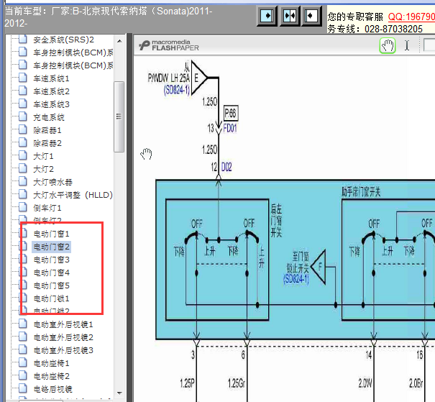Screen dimensions: 435x402
Task: Click the SD824-1 link under 至门窗锁止开关
Action: 296,278
